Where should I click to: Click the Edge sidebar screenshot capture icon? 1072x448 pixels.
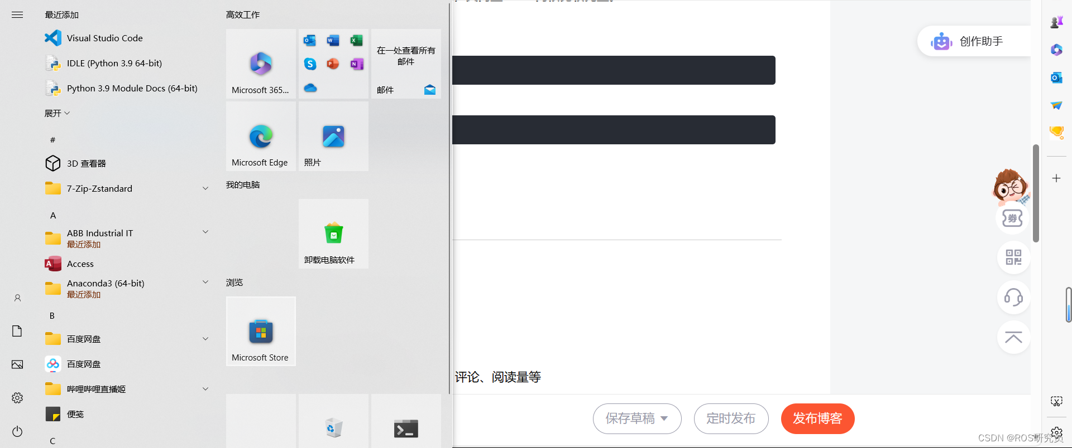click(x=1056, y=401)
